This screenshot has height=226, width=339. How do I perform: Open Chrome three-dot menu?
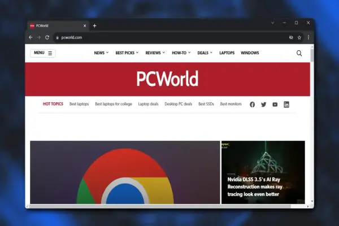pyautogui.click(x=308, y=37)
